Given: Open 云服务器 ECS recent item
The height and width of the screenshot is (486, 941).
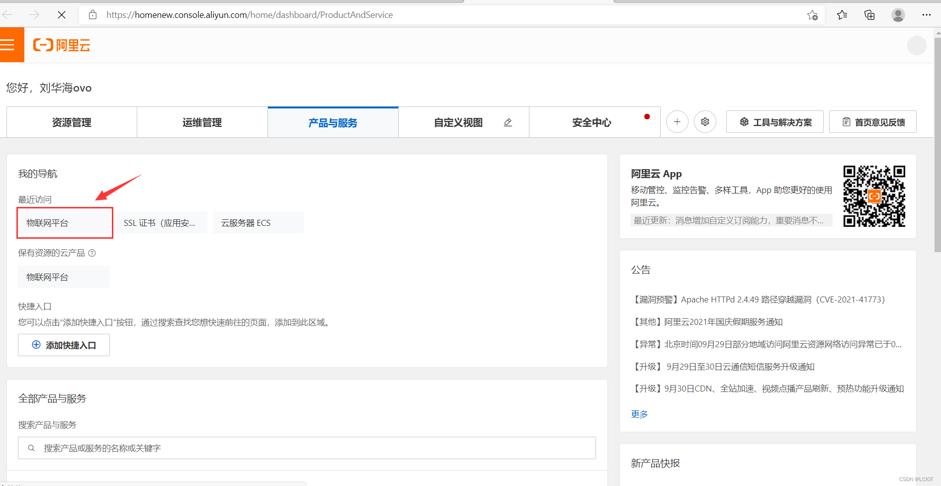Looking at the screenshot, I should 258,223.
